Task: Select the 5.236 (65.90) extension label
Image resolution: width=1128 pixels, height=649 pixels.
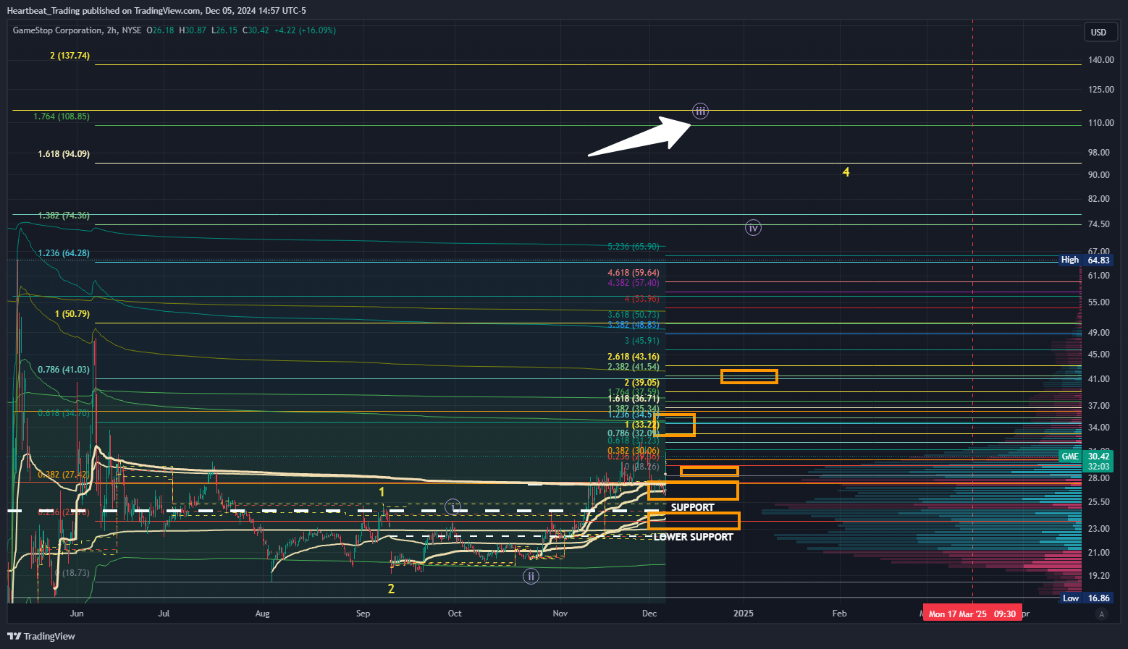Action: pyautogui.click(x=634, y=247)
